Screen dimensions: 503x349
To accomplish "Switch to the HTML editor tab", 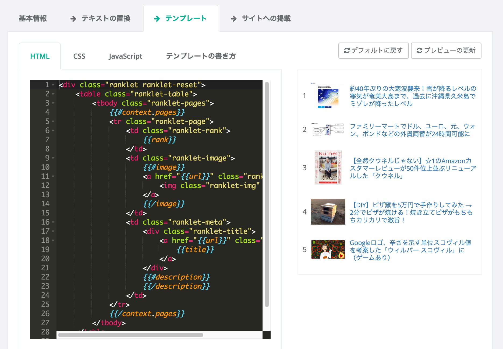I will pos(40,56).
